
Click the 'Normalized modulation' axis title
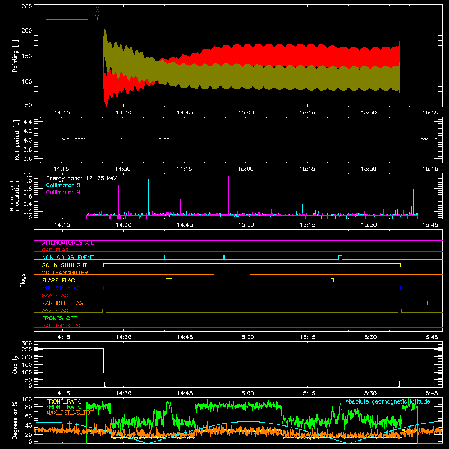(x=15, y=196)
